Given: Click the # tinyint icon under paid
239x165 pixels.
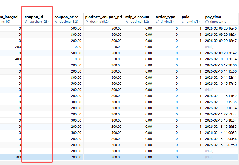Looking at the screenshot, I should [183, 22].
